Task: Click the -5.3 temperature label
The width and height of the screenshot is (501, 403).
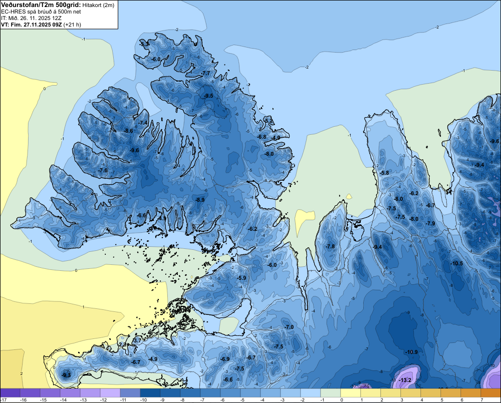Action: pyautogui.click(x=144, y=44)
